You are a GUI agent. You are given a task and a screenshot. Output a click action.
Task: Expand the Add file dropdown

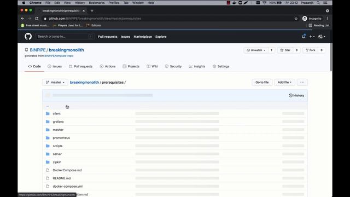coord(284,83)
